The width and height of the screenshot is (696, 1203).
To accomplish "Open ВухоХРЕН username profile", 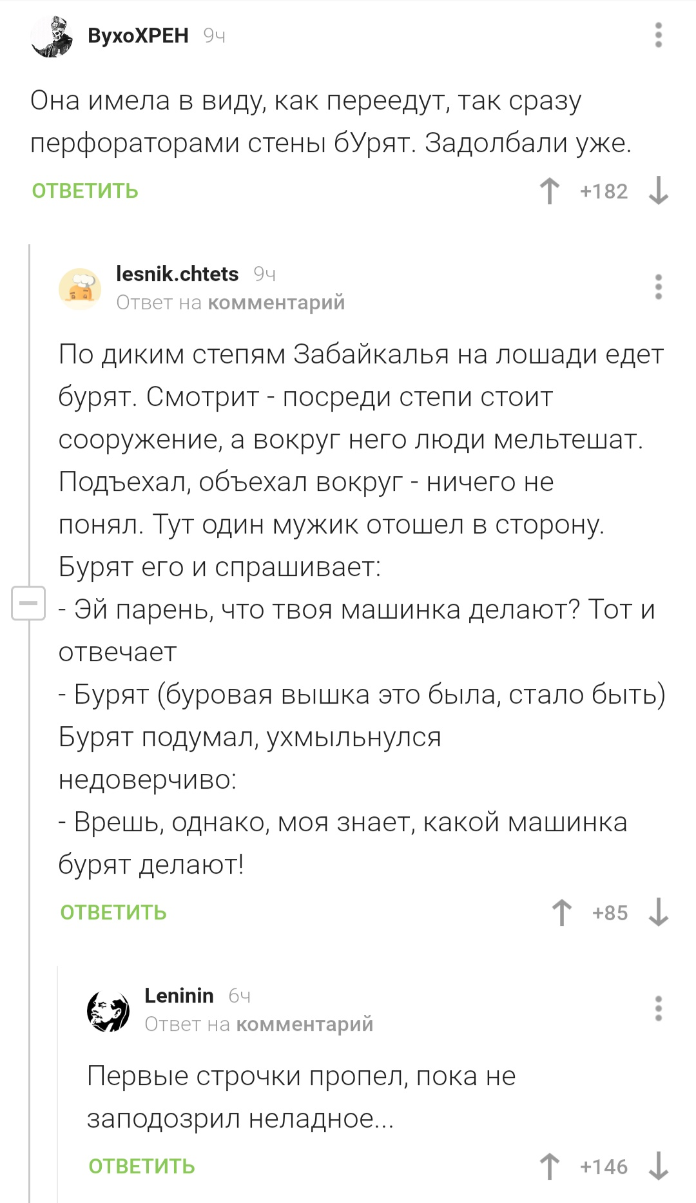I will pos(138,35).
